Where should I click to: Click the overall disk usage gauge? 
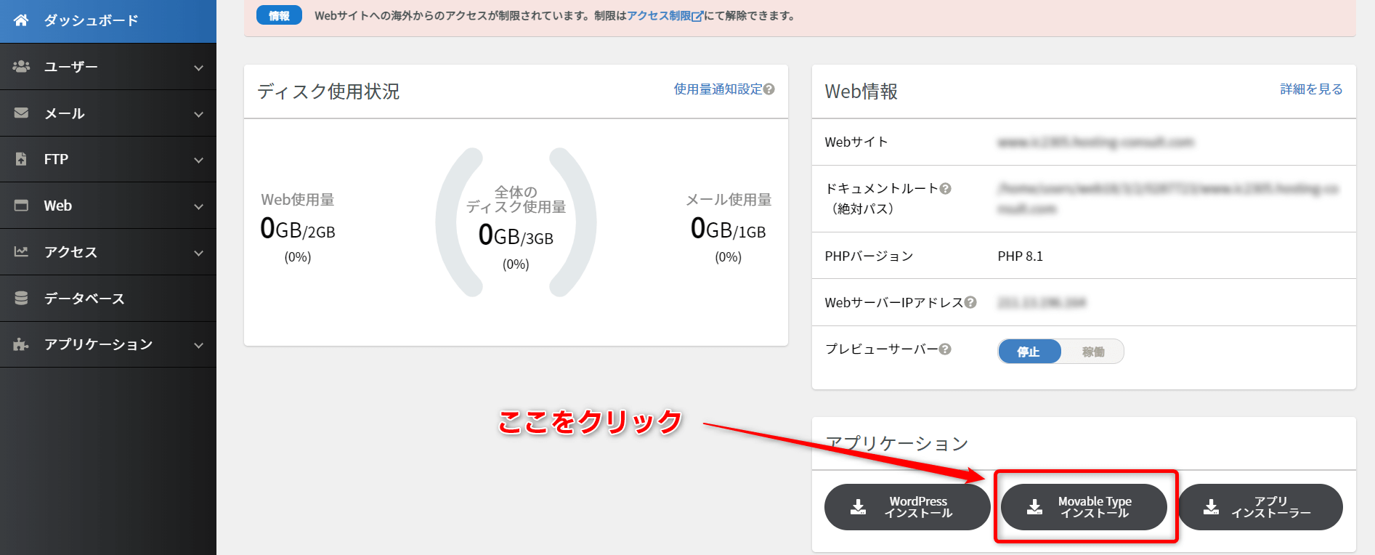click(x=516, y=222)
